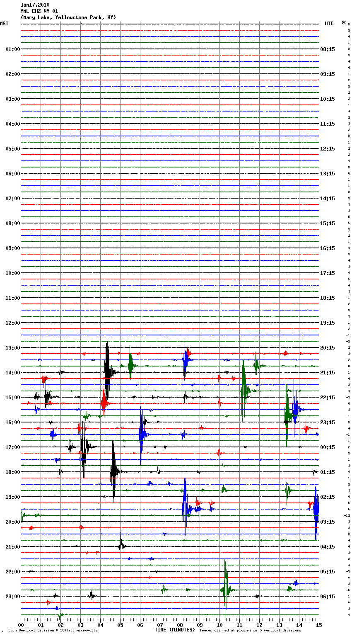This screenshot has height=636, width=352.
Task: Click the 18:15 UTC time label
Action: (x=328, y=298)
